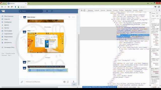Go back with browser back arrow
The height and width of the screenshot is (90, 161).
tap(2, 7)
